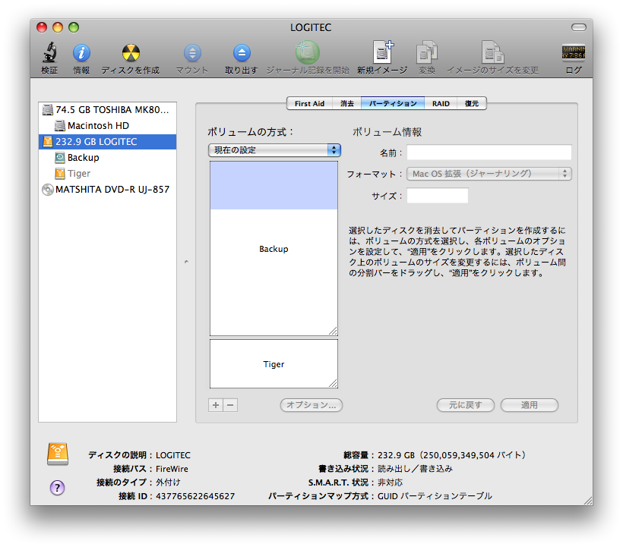The height and width of the screenshot is (547, 623).
Task: Click the orange FireWire disk icon at bottom
Action: (58, 454)
